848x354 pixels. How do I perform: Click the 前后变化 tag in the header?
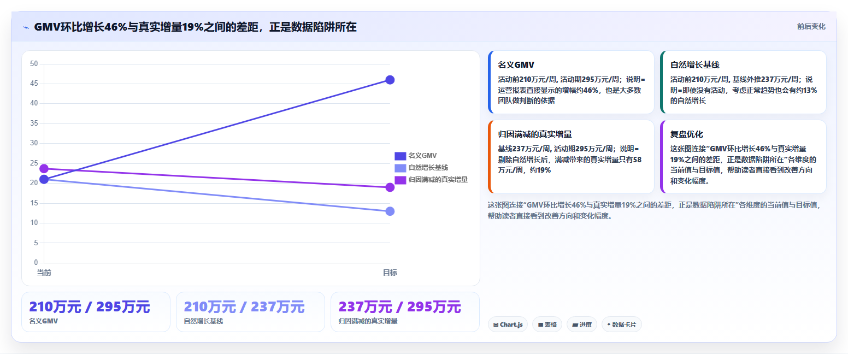811,26
